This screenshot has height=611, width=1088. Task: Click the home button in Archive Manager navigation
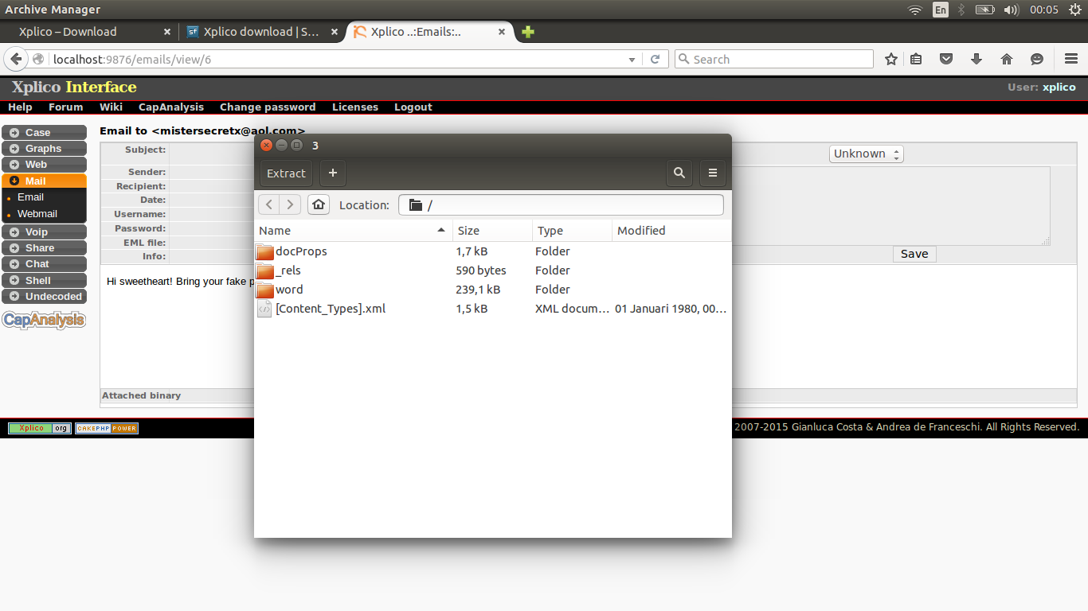pyautogui.click(x=318, y=204)
